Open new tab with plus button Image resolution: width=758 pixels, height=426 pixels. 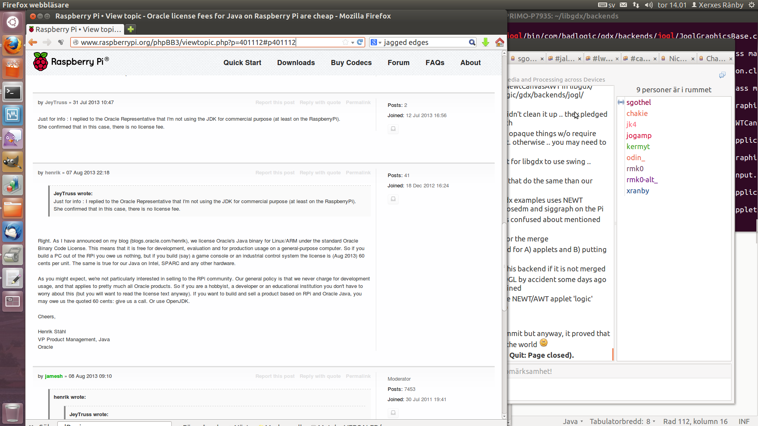point(131,29)
